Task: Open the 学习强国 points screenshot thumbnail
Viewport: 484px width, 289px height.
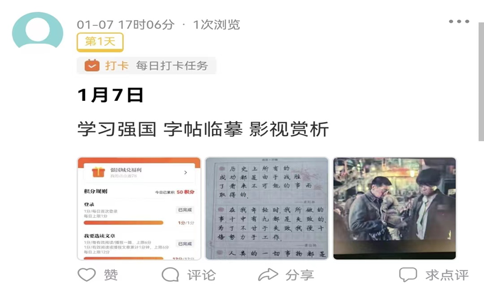Action: (139, 208)
